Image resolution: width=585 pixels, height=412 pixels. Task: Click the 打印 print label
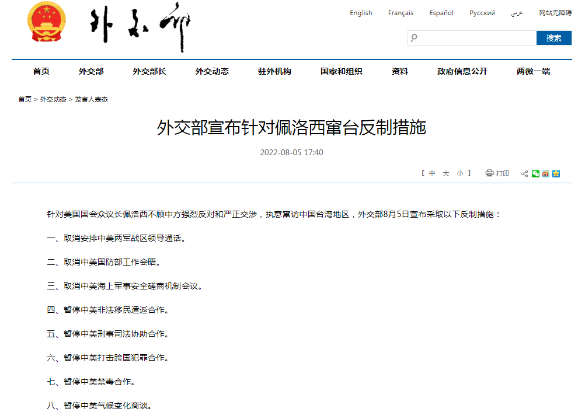[x=503, y=173]
